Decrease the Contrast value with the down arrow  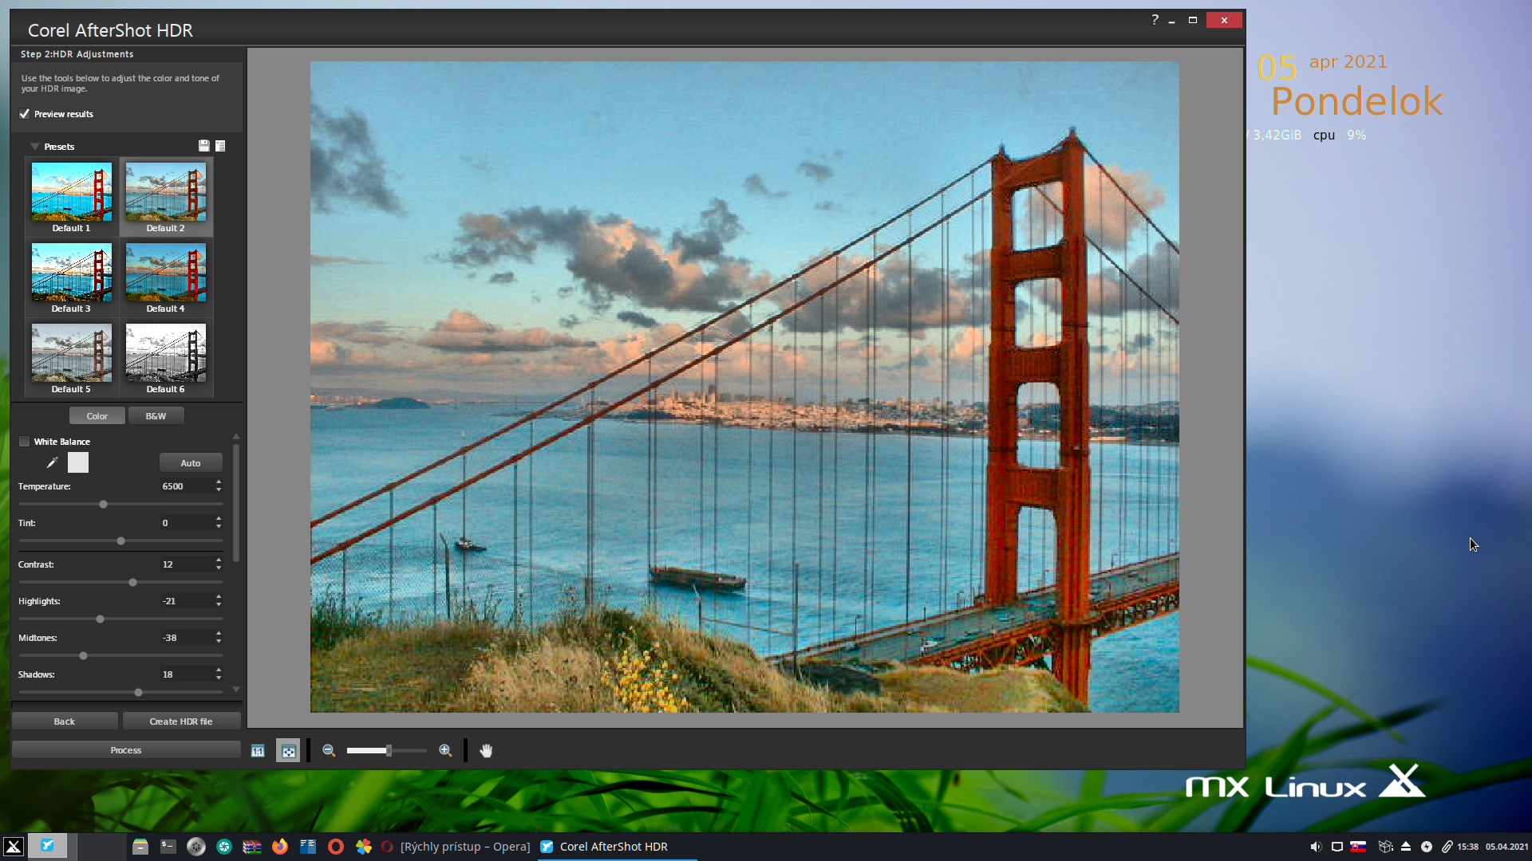[219, 568]
